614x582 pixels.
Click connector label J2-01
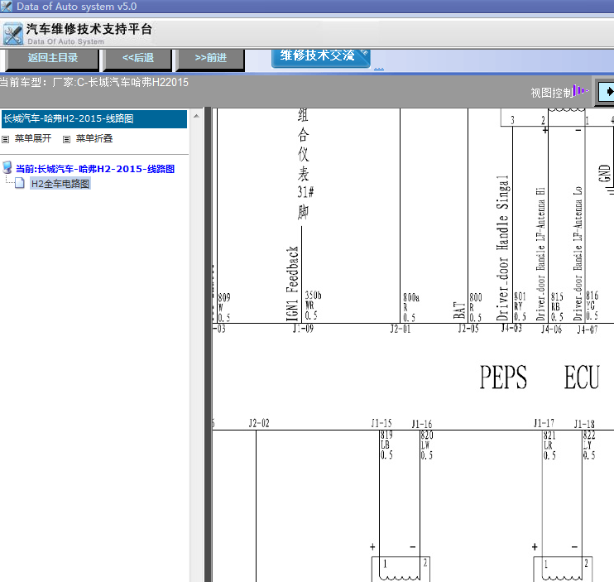401,329
